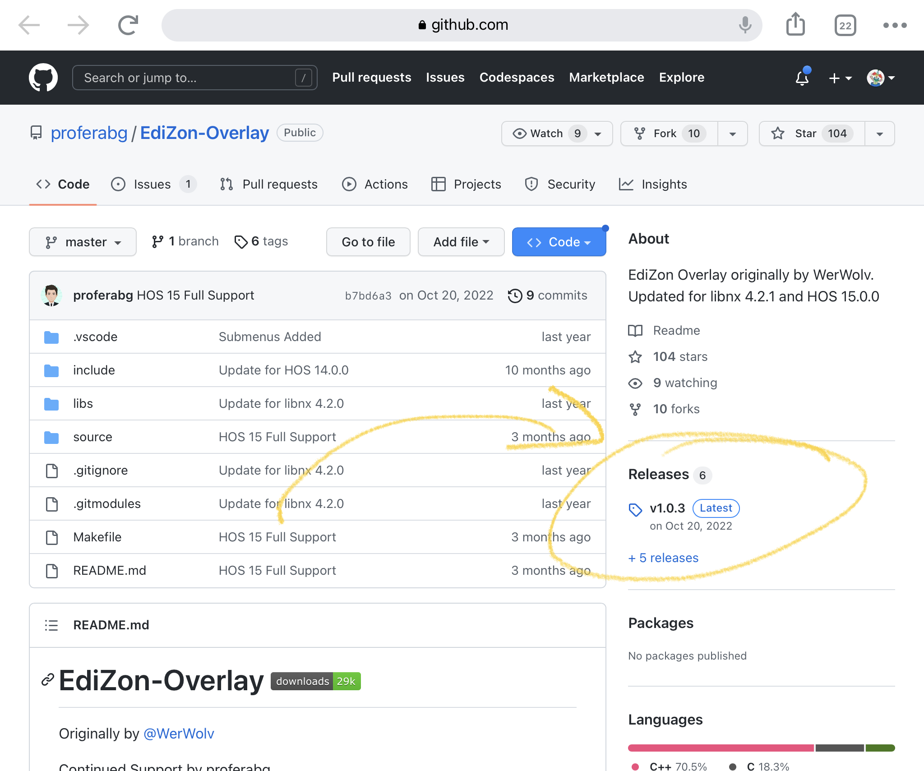Open the notifications bell
Image resolution: width=924 pixels, height=771 pixels.
click(x=802, y=78)
